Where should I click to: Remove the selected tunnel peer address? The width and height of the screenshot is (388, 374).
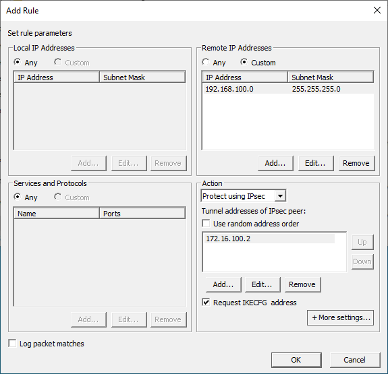[x=302, y=284]
